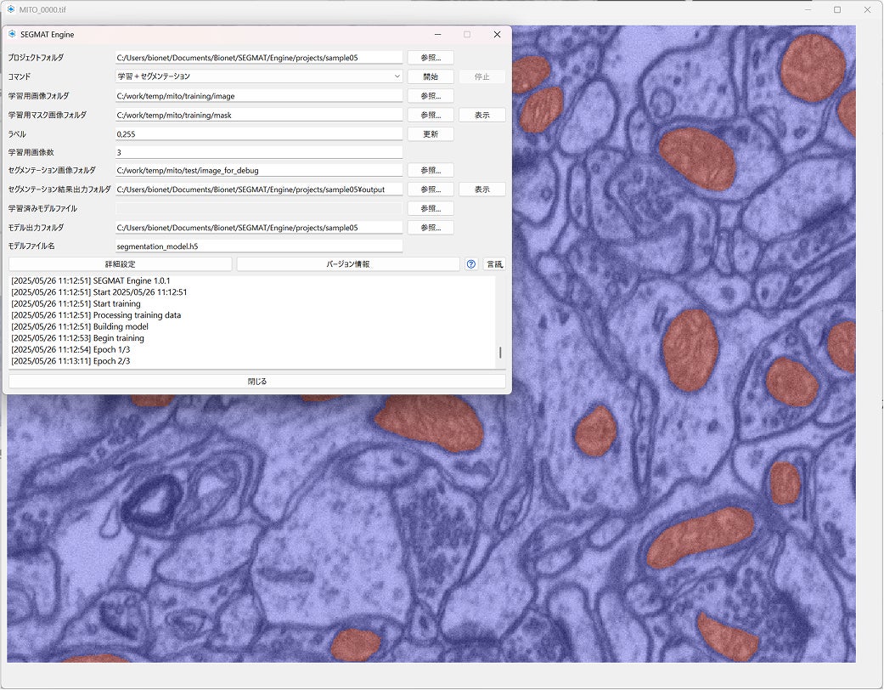Maximize the MITO_0000.tif image window
Image resolution: width=884 pixels, height=690 pixels.
tap(836, 9)
